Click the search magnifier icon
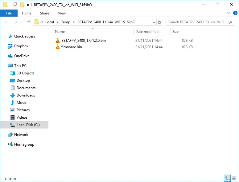 tap(231, 22)
